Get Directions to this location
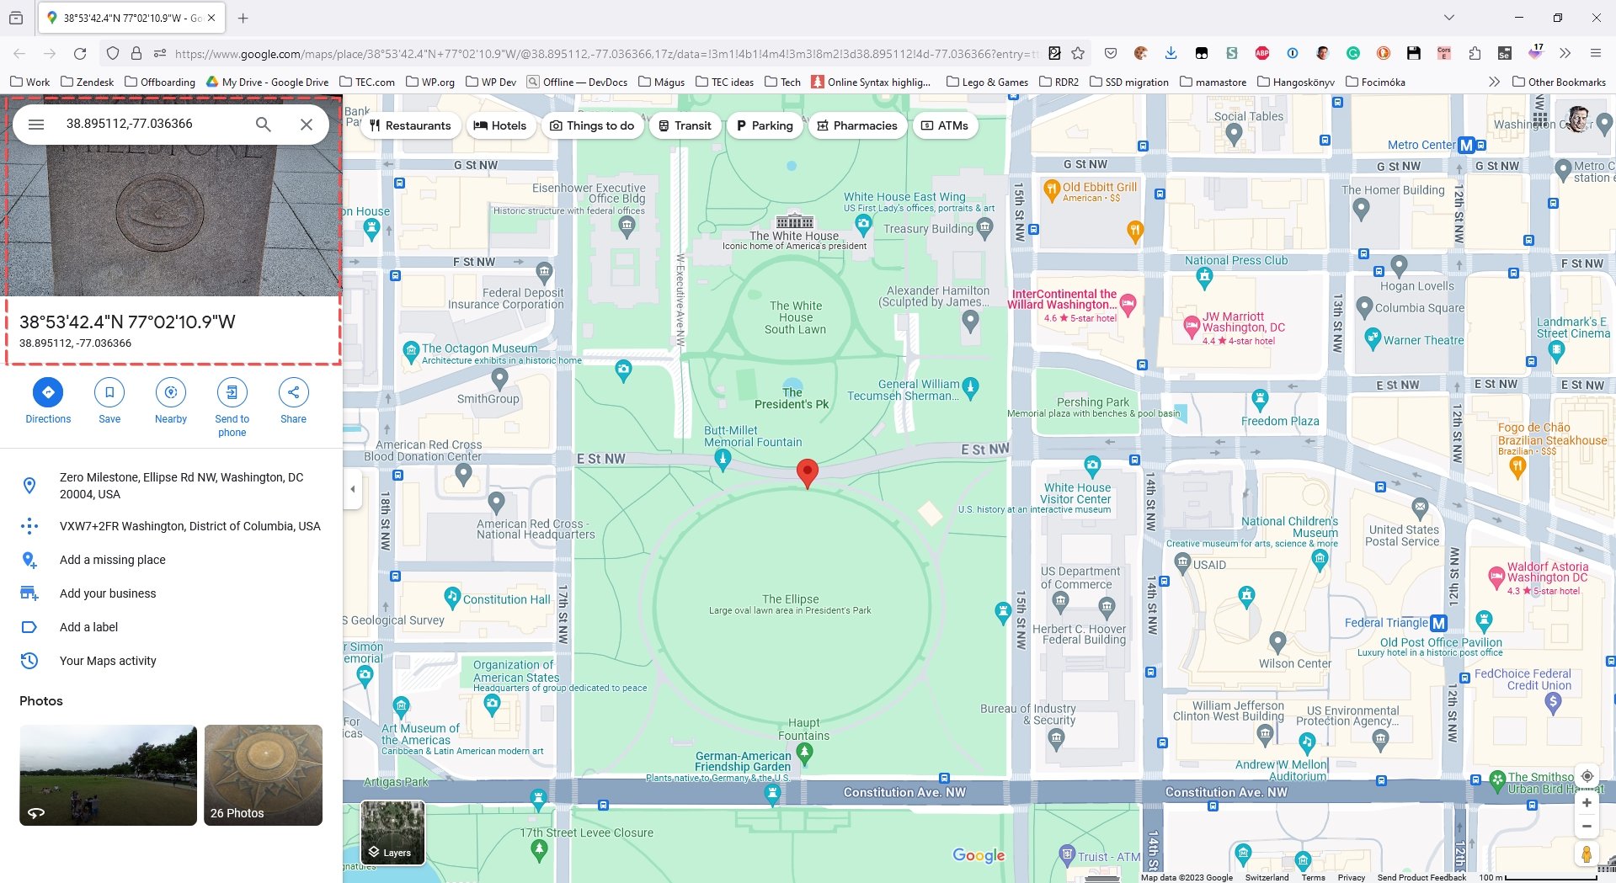Viewport: 1616px width, 883px height. click(x=48, y=400)
